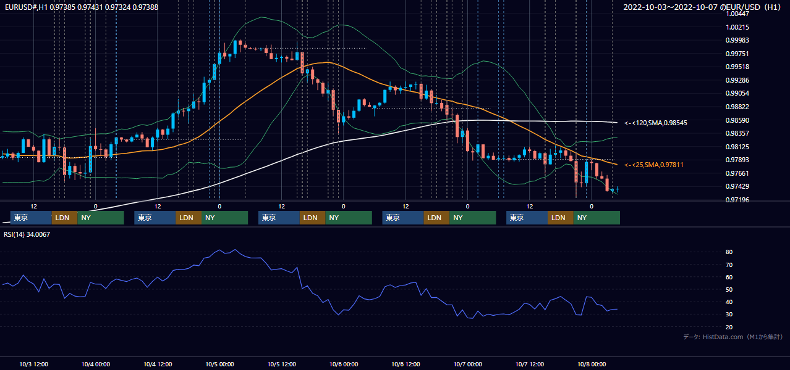Click the 10/3 12:00 date label
The height and width of the screenshot is (370, 790).
[34, 364]
